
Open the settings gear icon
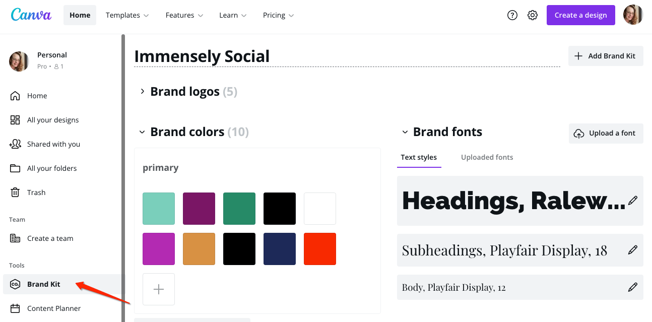tap(533, 15)
